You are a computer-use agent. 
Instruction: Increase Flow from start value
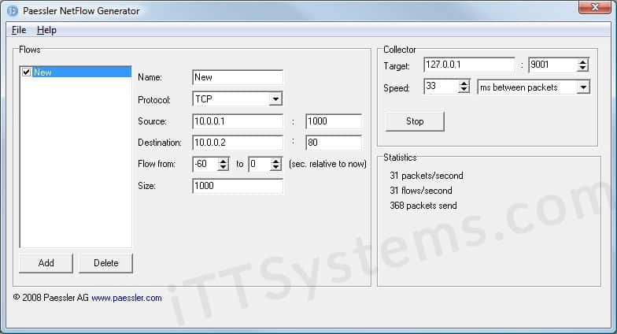[224, 161]
